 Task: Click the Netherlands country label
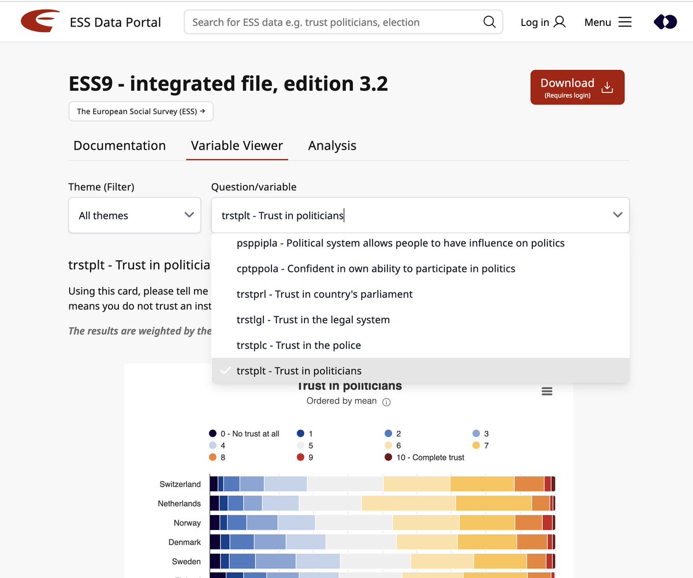pyautogui.click(x=179, y=504)
